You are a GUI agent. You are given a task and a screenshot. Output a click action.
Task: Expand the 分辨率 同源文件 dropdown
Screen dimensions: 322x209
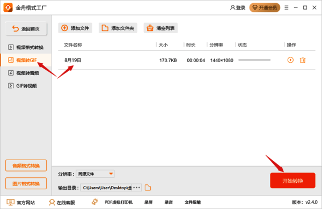pyautogui.click(x=95, y=174)
